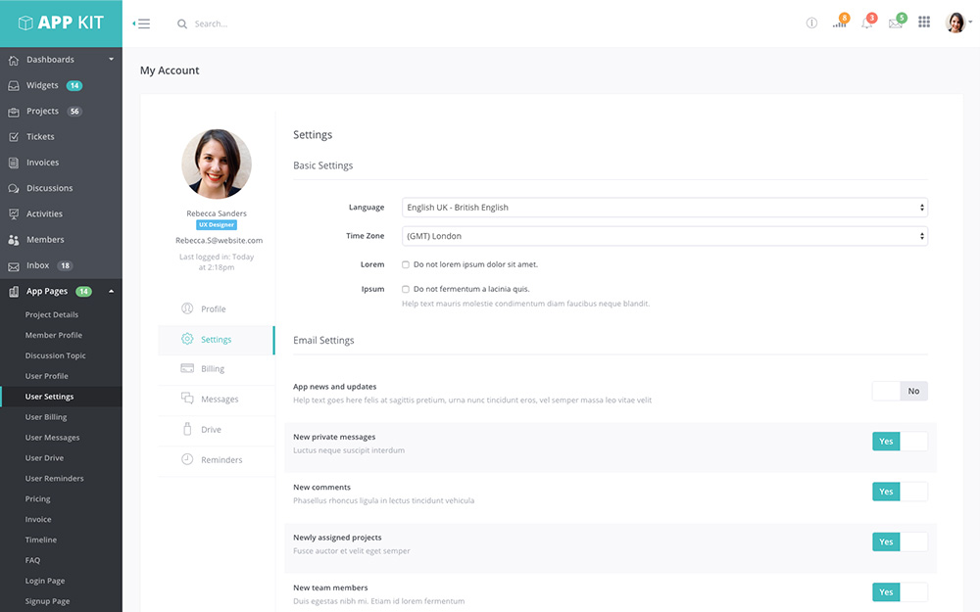The height and width of the screenshot is (612, 980).
Task: Switch to the Reminders account tab
Action: coord(220,460)
